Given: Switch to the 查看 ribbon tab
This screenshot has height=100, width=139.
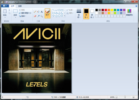Looking at the screenshot, I should pyautogui.click(x=20, y=6).
